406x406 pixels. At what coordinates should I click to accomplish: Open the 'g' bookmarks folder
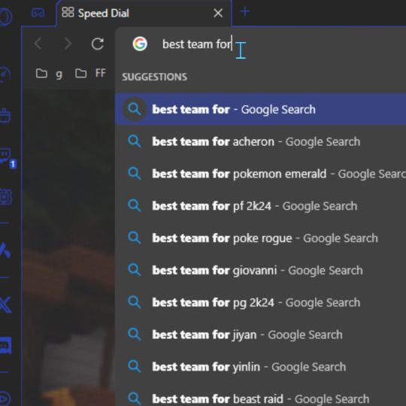tap(49, 74)
